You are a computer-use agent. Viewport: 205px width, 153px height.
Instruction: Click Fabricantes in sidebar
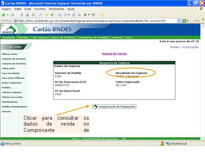pyautogui.click(x=8, y=68)
